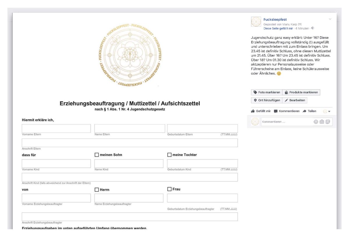Click the 'Kommentieren ...' comment input field

tap(286, 122)
